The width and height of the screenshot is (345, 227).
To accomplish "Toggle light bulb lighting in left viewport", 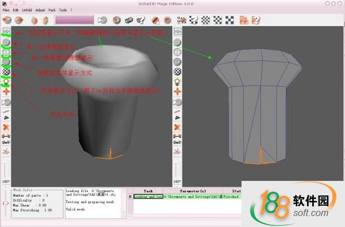I will point(6,82).
